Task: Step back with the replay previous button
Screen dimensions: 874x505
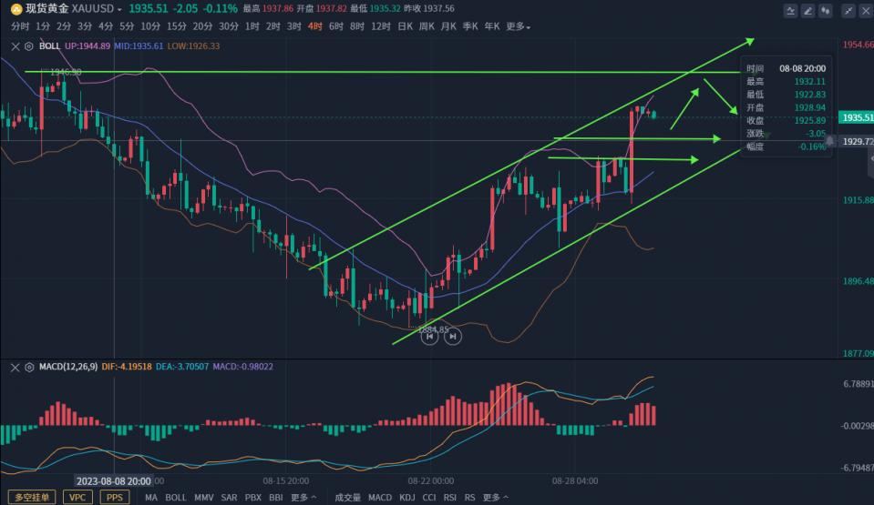Action: click(x=430, y=337)
